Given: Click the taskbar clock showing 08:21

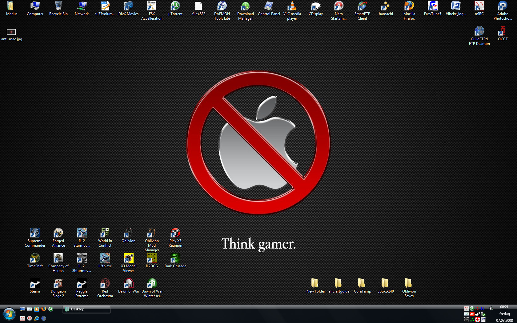Looking at the screenshot, I should (504, 307).
